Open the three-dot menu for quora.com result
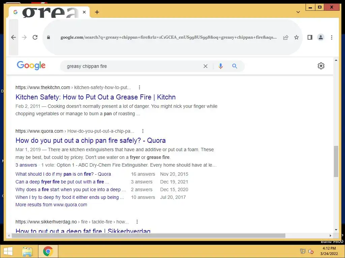Viewport: 345px width, 258px height. (143, 131)
